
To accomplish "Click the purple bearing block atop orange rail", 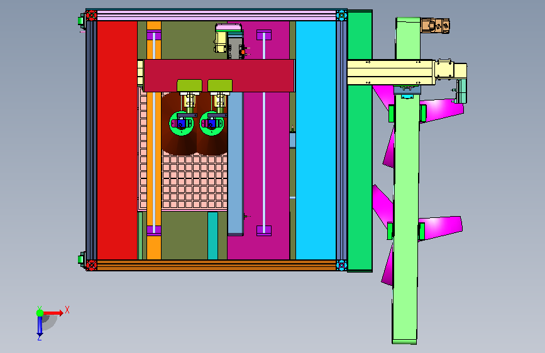I will pos(154,35).
